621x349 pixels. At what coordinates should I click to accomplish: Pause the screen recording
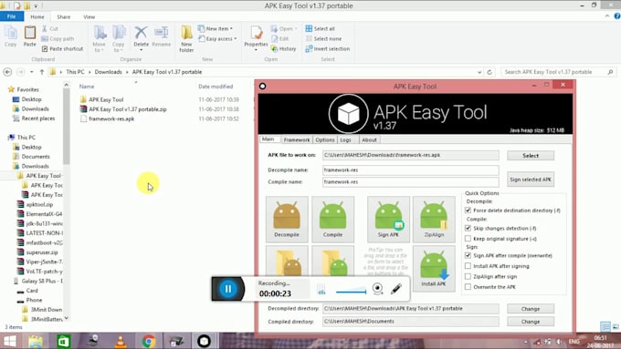tap(228, 289)
